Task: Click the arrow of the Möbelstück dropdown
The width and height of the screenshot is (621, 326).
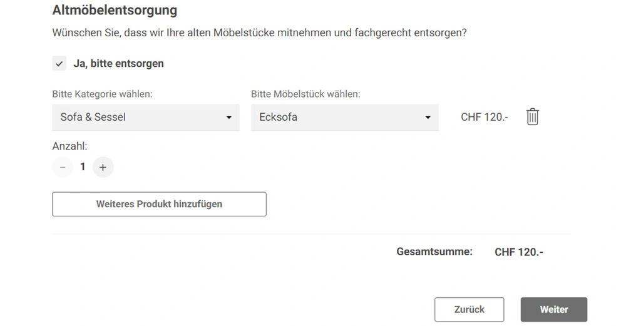Action: coord(428,118)
